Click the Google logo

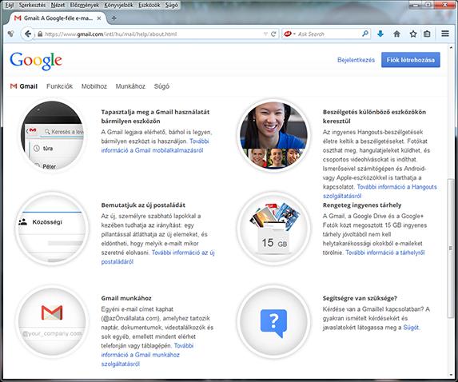(36, 61)
